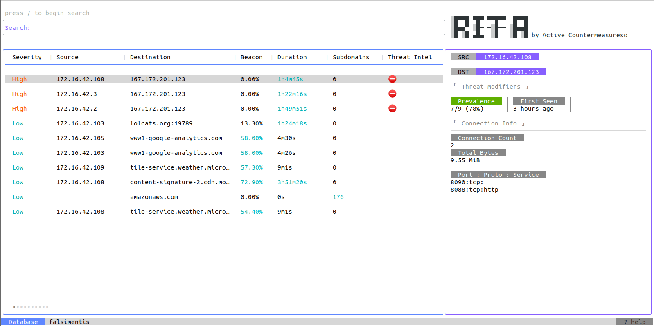The height and width of the screenshot is (326, 654).
Task: Select the row with source 172.16.42.2
Action: [224, 109]
